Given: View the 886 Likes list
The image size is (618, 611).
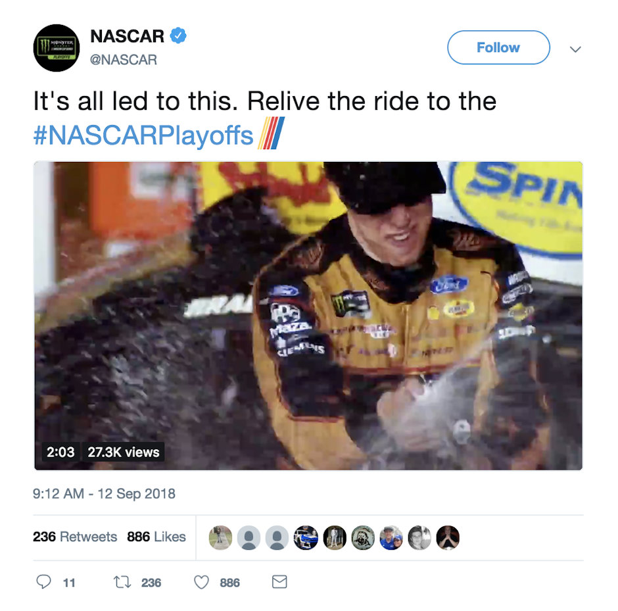Looking at the screenshot, I should pyautogui.click(x=156, y=537).
